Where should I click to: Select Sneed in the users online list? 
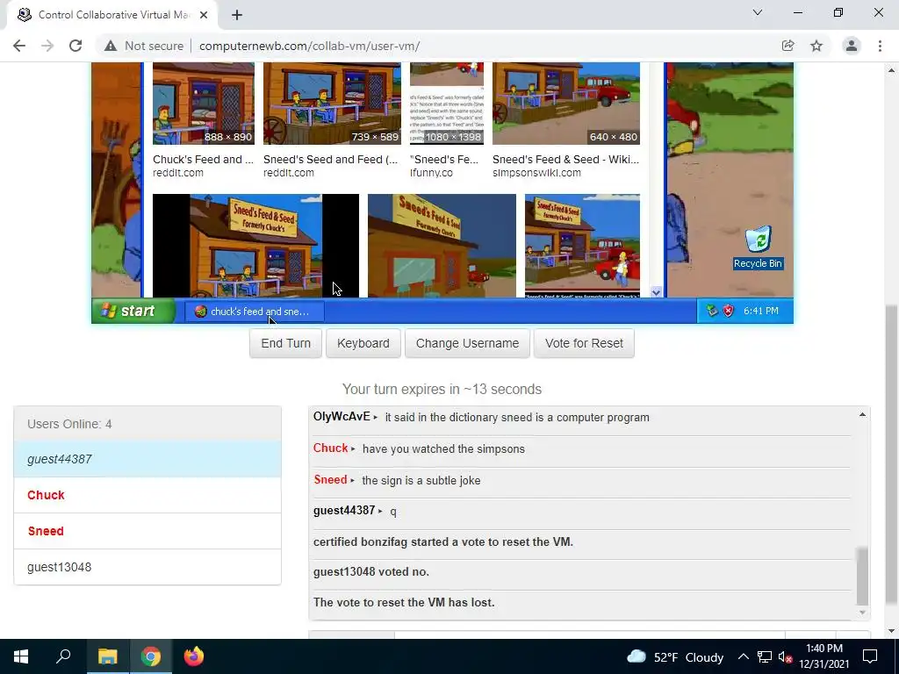[x=147, y=531]
